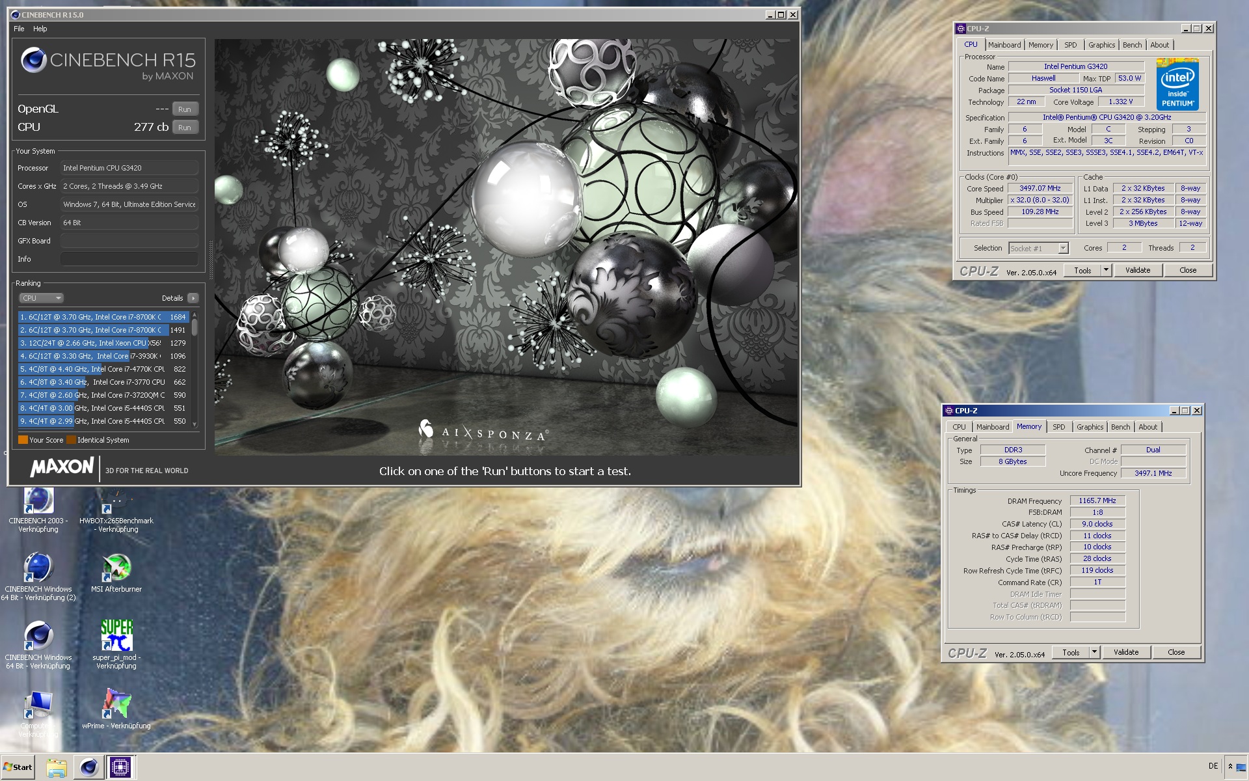This screenshot has height=781, width=1249.
Task: Select ranking row 5 i7-4770K 822
Action: click(x=103, y=369)
